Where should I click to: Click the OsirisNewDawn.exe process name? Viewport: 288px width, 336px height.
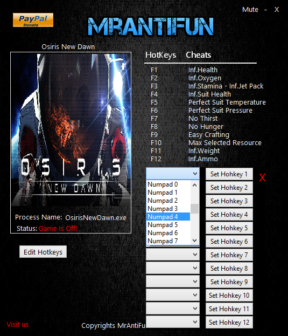[x=96, y=218]
